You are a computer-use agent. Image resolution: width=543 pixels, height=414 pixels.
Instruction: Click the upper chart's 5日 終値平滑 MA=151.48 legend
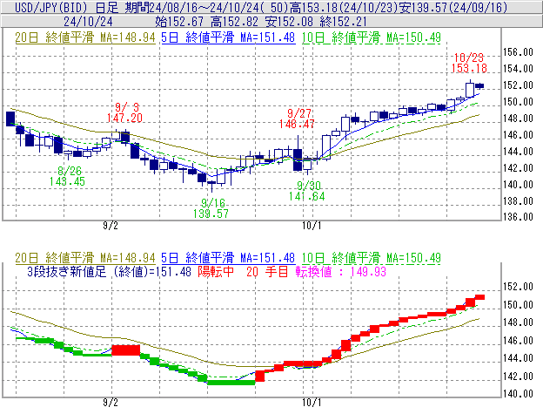[228, 37]
